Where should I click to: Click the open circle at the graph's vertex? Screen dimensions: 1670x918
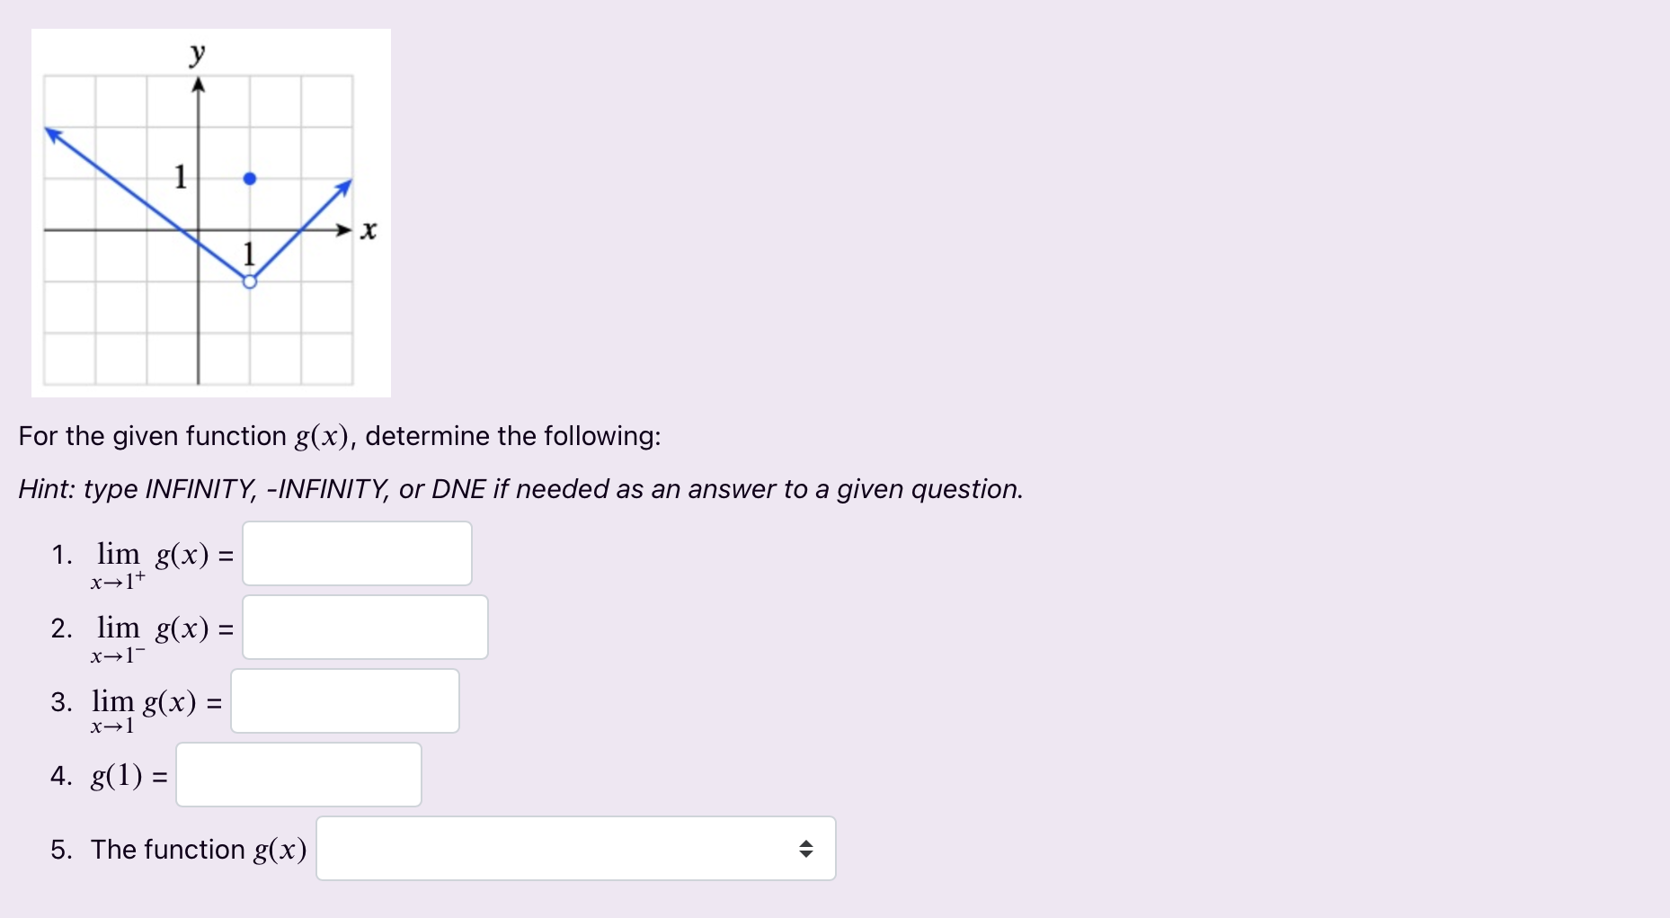[249, 281]
